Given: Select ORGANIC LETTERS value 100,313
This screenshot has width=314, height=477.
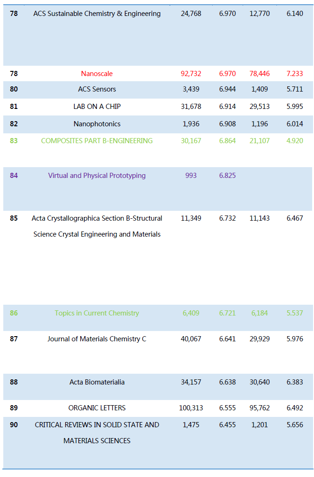Looking at the screenshot, I should pyautogui.click(x=191, y=408).
